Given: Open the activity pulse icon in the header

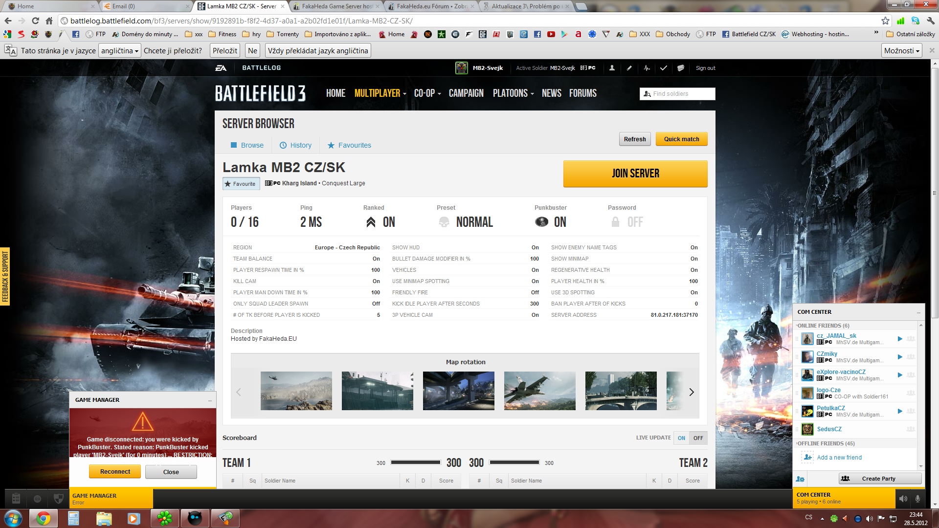Looking at the screenshot, I should tap(647, 68).
